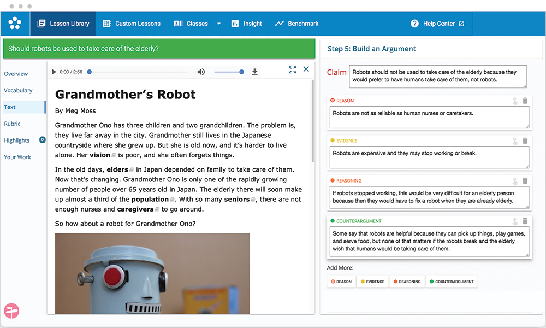The height and width of the screenshot is (328, 546).
Task: Click the "0:00 / 2:56" audio time
Action: coord(71,72)
